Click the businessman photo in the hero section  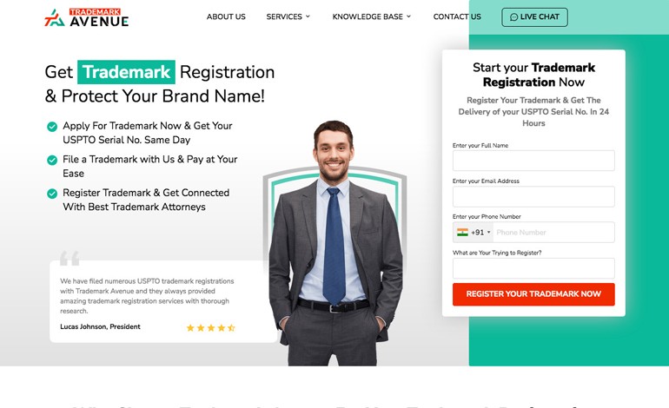tap(335, 243)
